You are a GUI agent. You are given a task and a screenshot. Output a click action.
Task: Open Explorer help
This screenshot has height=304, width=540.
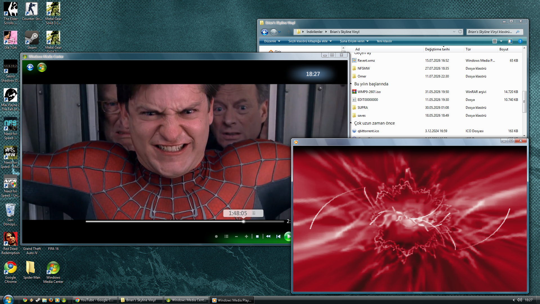point(520,41)
